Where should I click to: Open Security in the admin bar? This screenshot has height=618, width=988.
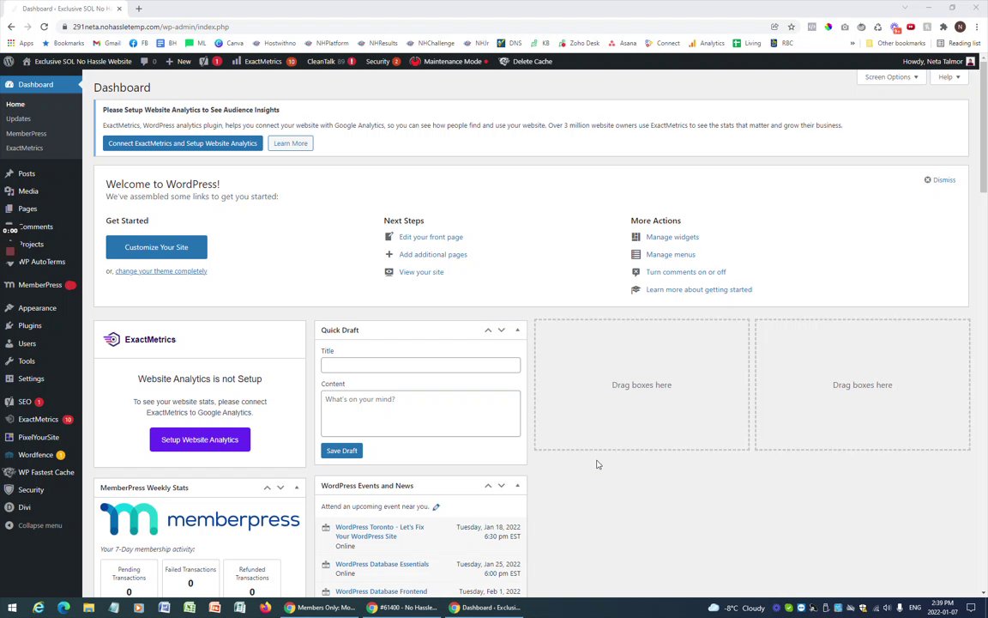point(383,61)
